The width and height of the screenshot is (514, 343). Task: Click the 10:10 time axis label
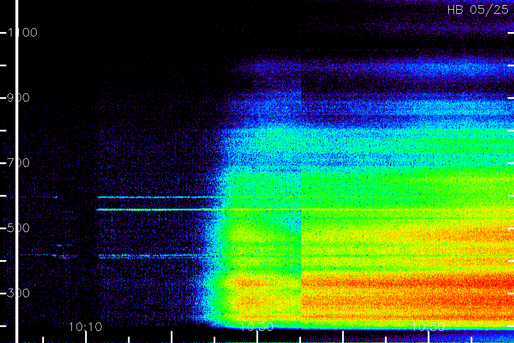click(x=86, y=327)
